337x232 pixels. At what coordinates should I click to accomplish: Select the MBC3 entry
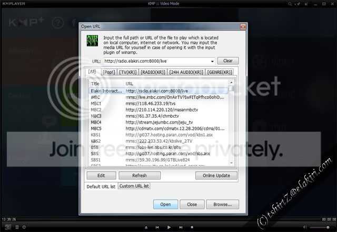158,116
